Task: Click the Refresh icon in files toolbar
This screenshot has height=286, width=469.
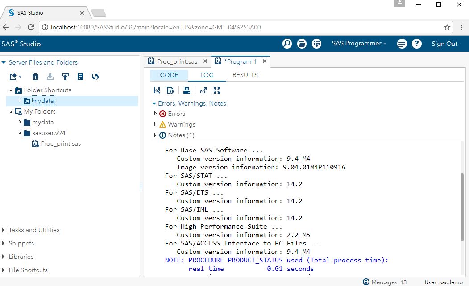Action: pos(95,77)
